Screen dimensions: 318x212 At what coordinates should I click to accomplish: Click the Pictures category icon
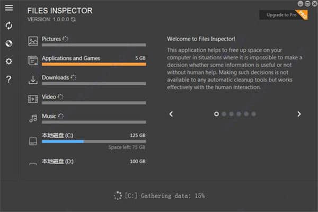pyautogui.click(x=33, y=41)
